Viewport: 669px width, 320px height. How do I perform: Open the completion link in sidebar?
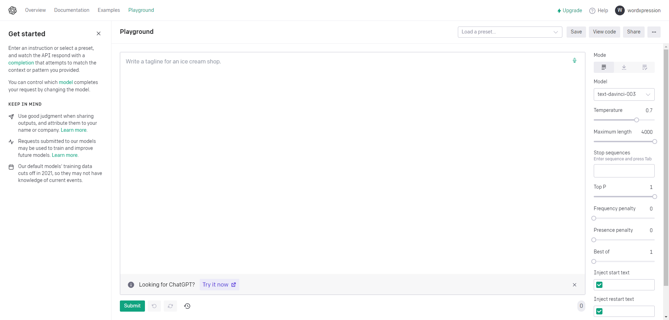coord(21,63)
